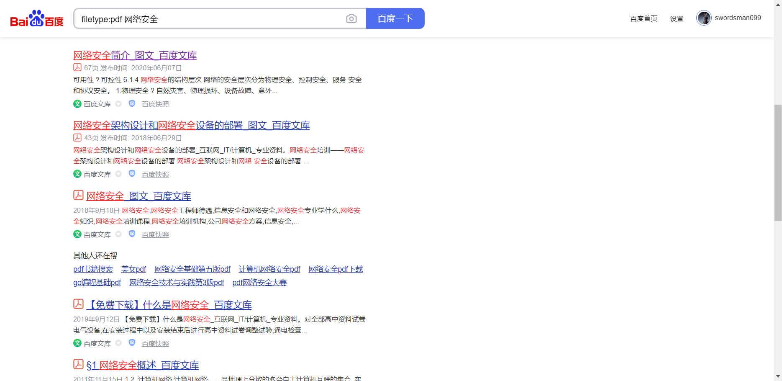
Task: Click the green 百度文库 icon under the 2018年9月18日 result
Action: point(77,234)
